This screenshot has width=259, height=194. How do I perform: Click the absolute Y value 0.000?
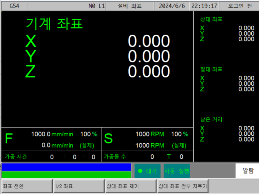tap(246, 84)
